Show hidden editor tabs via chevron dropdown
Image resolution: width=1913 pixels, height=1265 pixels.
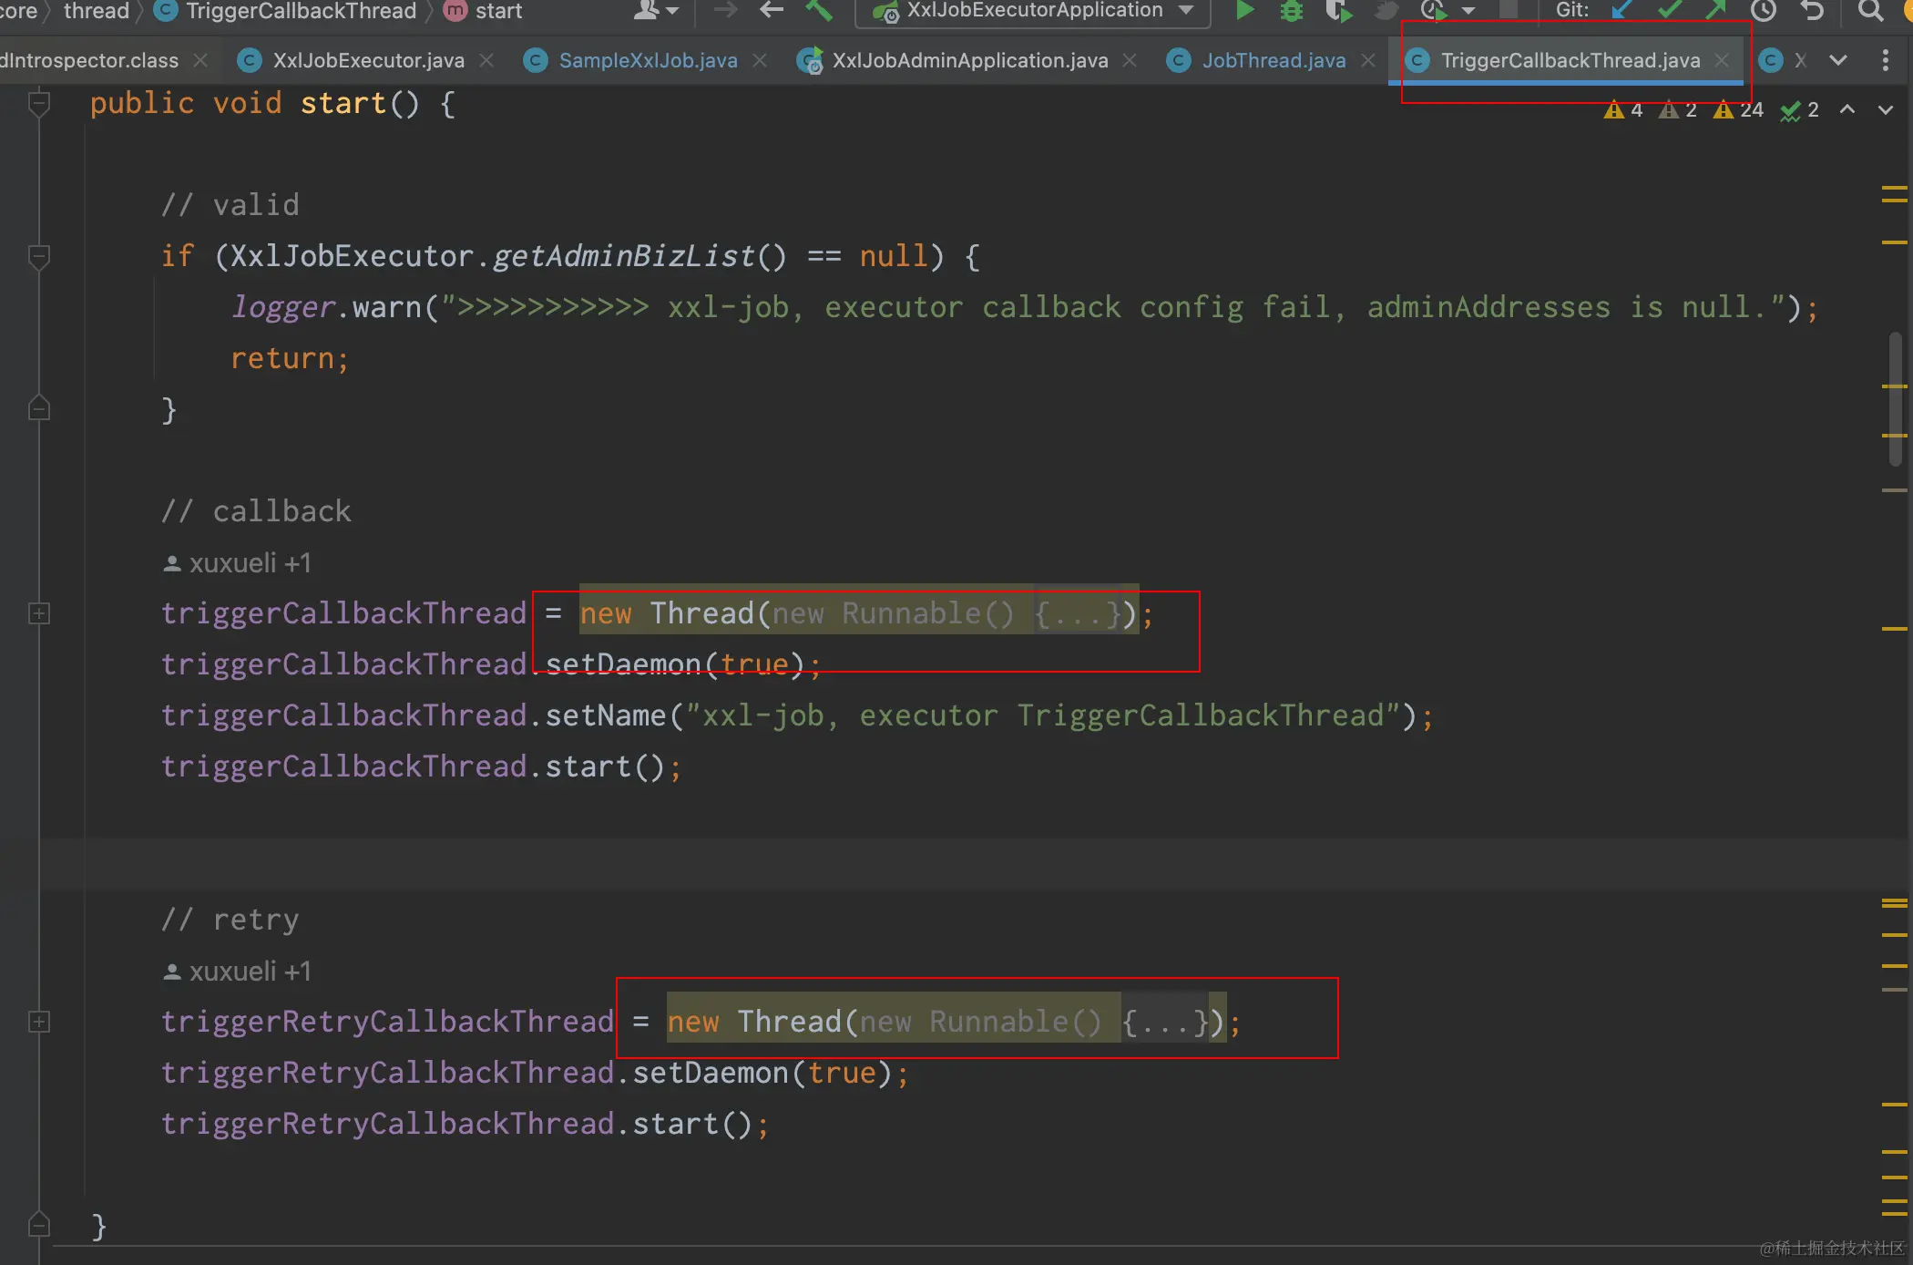tap(1838, 60)
